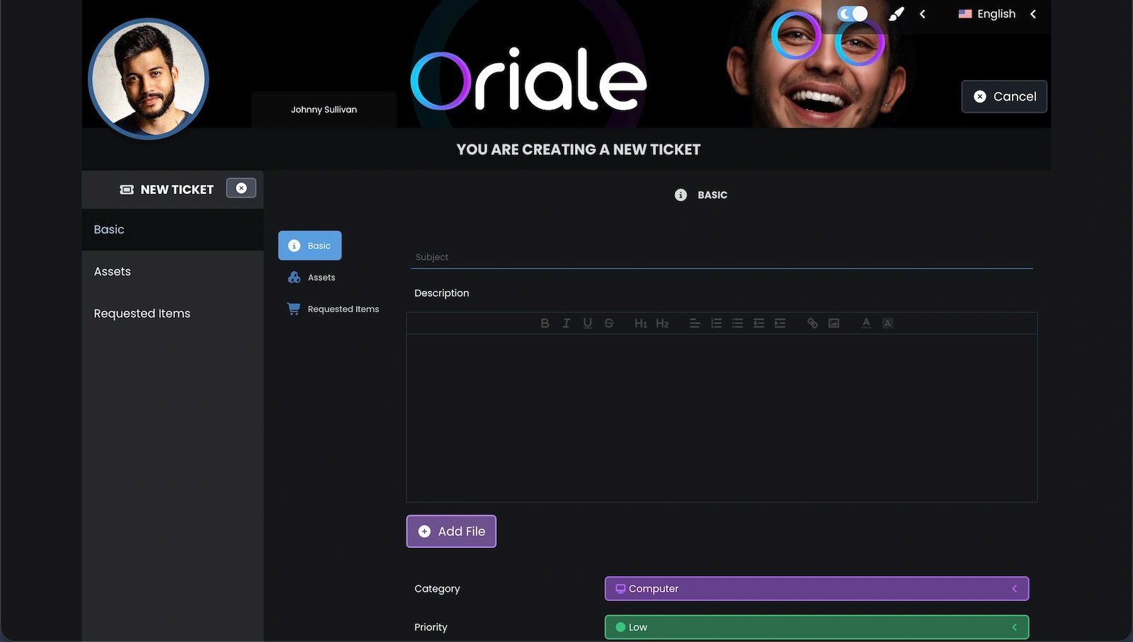This screenshot has width=1133, height=642.
Task: Select the italic formatting icon
Action: [566, 323]
